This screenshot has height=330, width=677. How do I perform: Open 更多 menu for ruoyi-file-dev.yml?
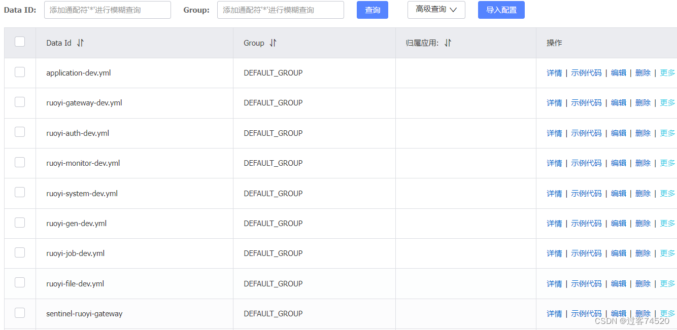667,284
